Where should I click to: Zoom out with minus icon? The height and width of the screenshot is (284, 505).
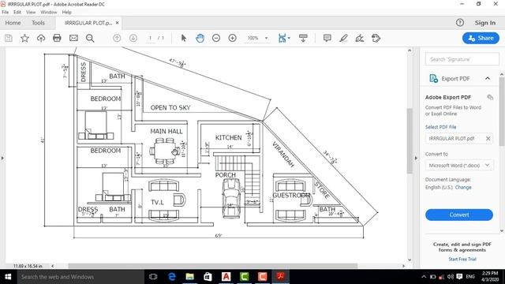[x=216, y=39]
